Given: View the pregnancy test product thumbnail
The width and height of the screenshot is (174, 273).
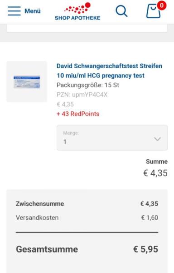Looking at the screenshot, I should (x=27, y=81).
